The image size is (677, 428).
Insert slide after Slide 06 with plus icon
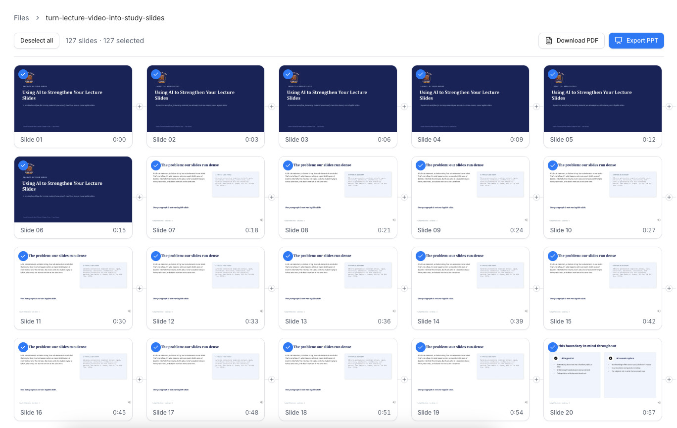tap(140, 197)
